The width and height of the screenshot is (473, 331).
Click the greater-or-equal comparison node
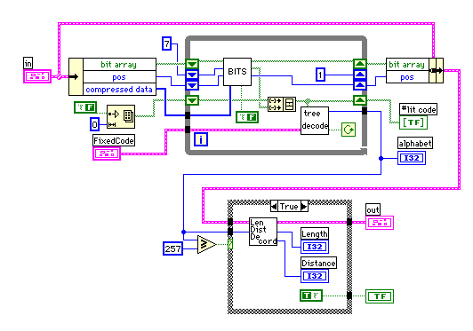click(x=206, y=244)
